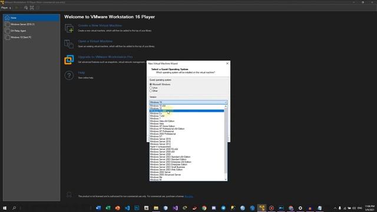Select Home in the library sidebar

(31, 18)
